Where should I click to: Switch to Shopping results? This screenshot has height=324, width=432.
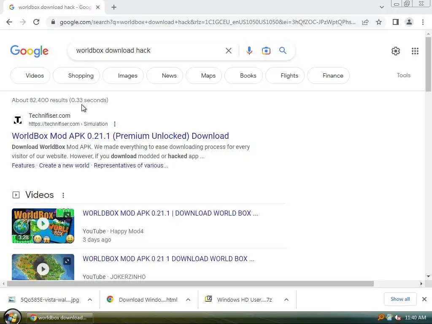click(76, 76)
